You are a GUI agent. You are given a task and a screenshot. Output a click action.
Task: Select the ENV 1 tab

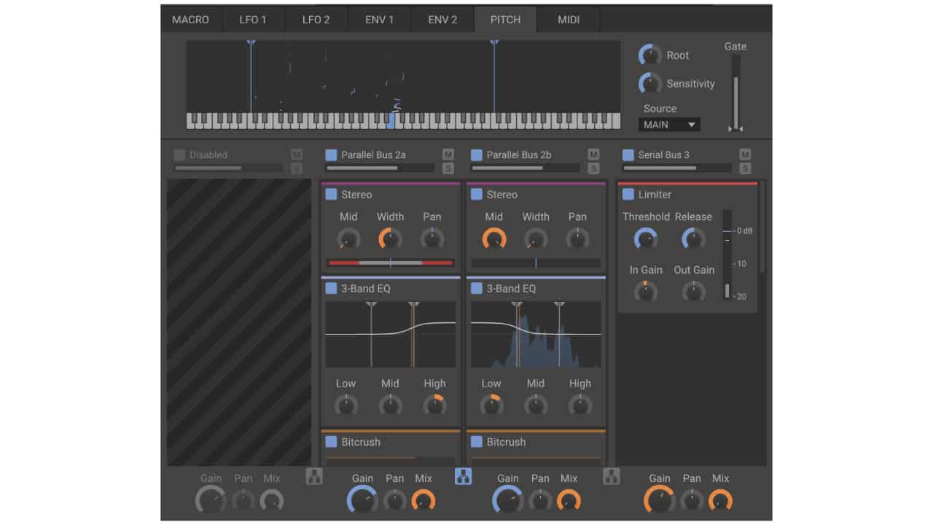(x=379, y=19)
